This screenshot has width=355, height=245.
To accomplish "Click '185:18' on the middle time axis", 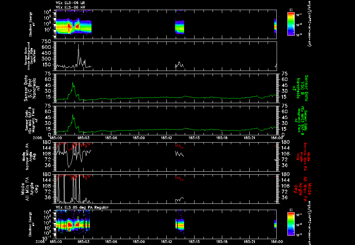I will [222, 138].
